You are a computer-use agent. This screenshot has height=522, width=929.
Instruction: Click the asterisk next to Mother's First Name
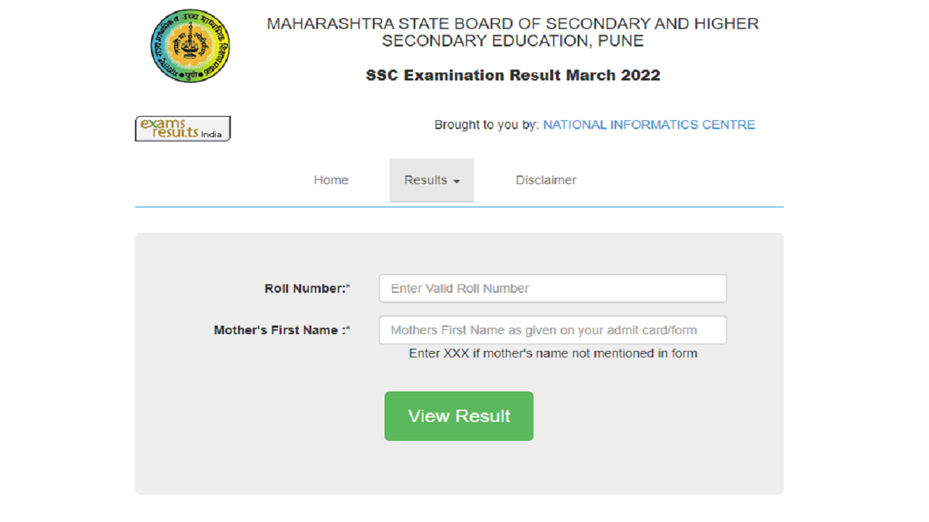point(348,329)
